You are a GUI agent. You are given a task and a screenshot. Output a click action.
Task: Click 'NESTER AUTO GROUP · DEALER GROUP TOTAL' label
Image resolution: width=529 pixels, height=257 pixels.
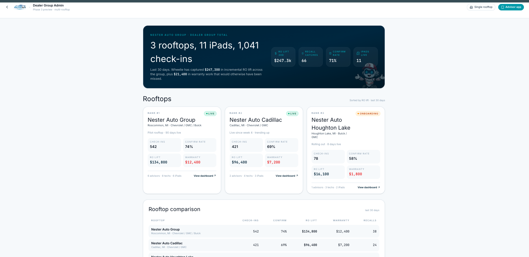[x=189, y=35]
